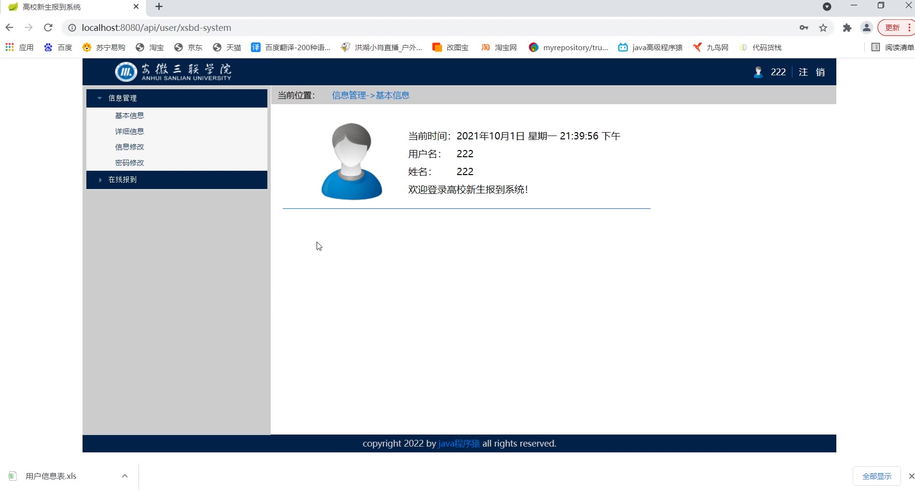Click the address bar URL
915x490 pixels.
(x=156, y=27)
